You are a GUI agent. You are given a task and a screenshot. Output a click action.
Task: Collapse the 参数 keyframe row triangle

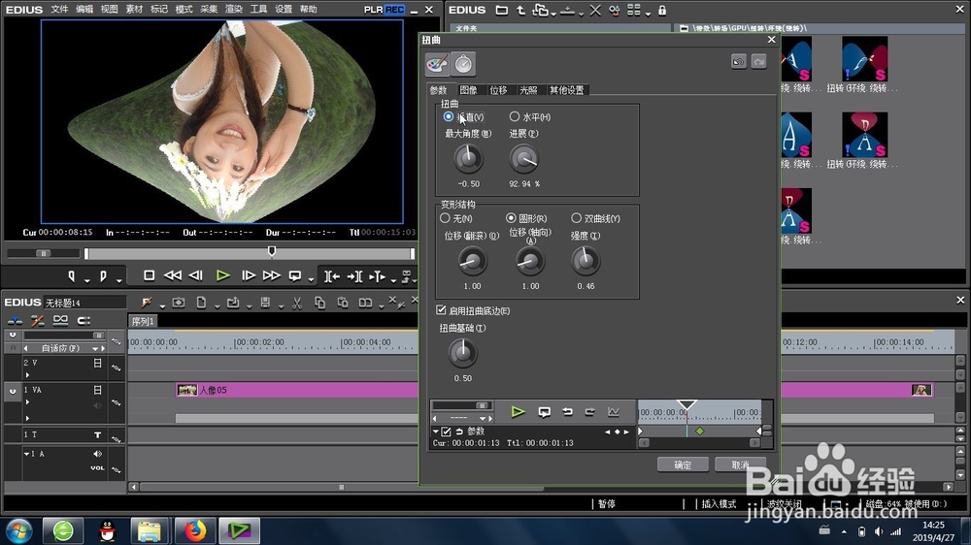[x=435, y=432]
